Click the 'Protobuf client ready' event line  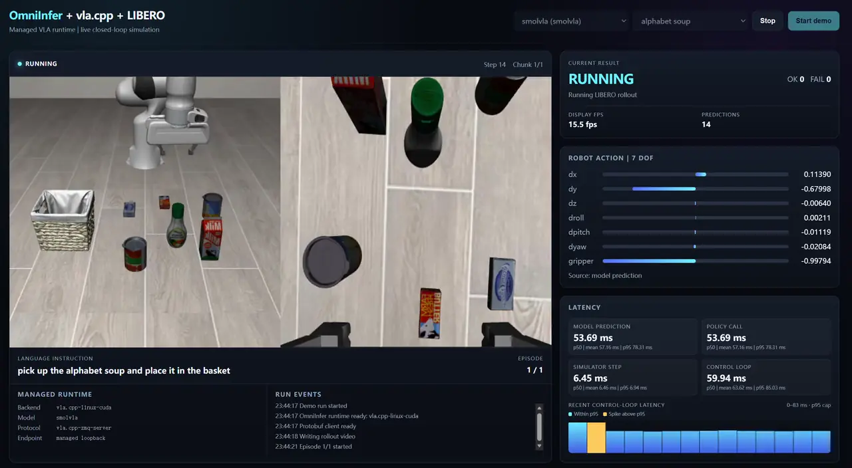tap(316, 426)
